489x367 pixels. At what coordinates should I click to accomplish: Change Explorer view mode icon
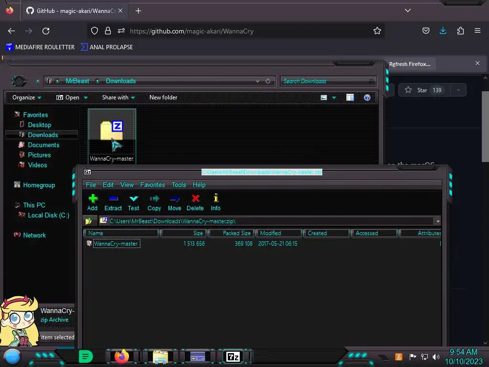tap(324, 97)
